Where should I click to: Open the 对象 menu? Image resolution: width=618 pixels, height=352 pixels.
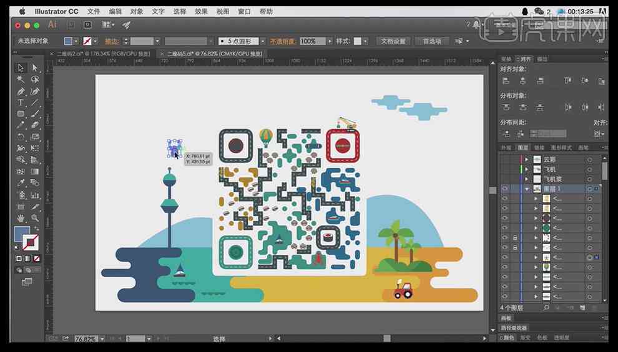pyautogui.click(x=137, y=11)
